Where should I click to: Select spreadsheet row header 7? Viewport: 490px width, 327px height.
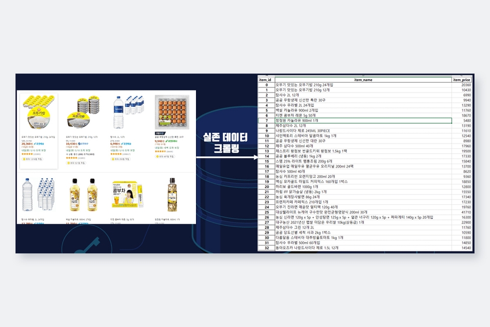point(266,121)
